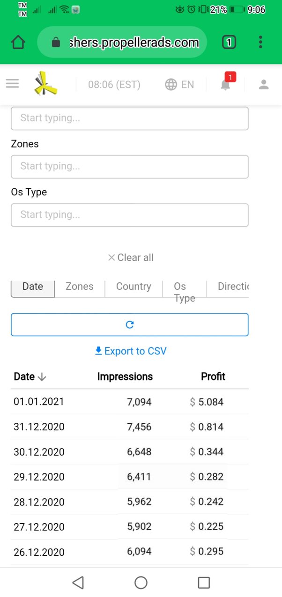Select the Zones grouping tab

(x=79, y=287)
